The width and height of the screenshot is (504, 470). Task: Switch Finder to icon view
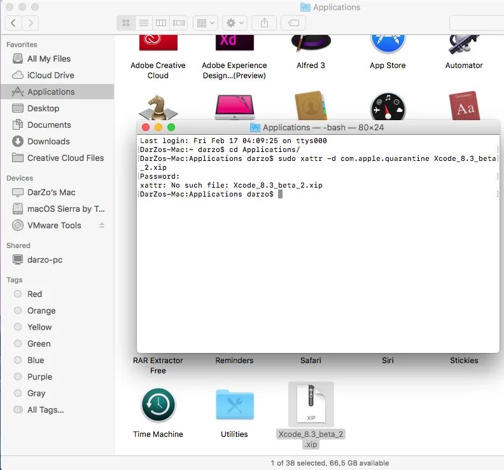[126, 23]
